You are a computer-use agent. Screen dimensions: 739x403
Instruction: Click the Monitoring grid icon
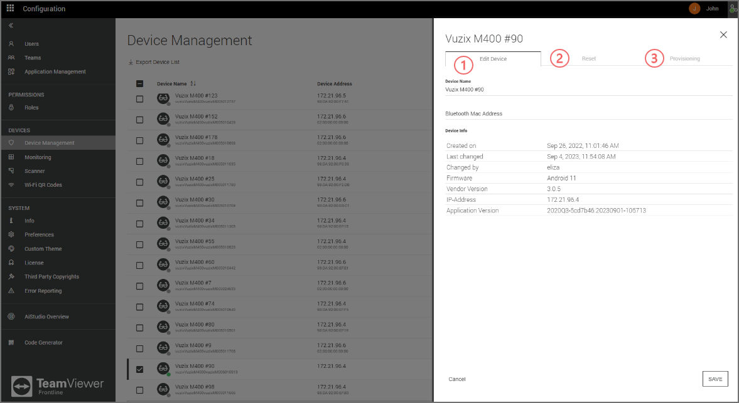(x=11, y=157)
